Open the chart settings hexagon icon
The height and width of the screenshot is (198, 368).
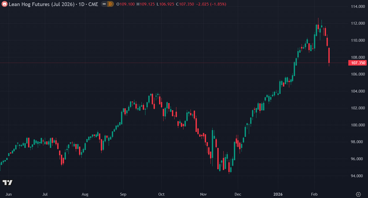pos(358,194)
